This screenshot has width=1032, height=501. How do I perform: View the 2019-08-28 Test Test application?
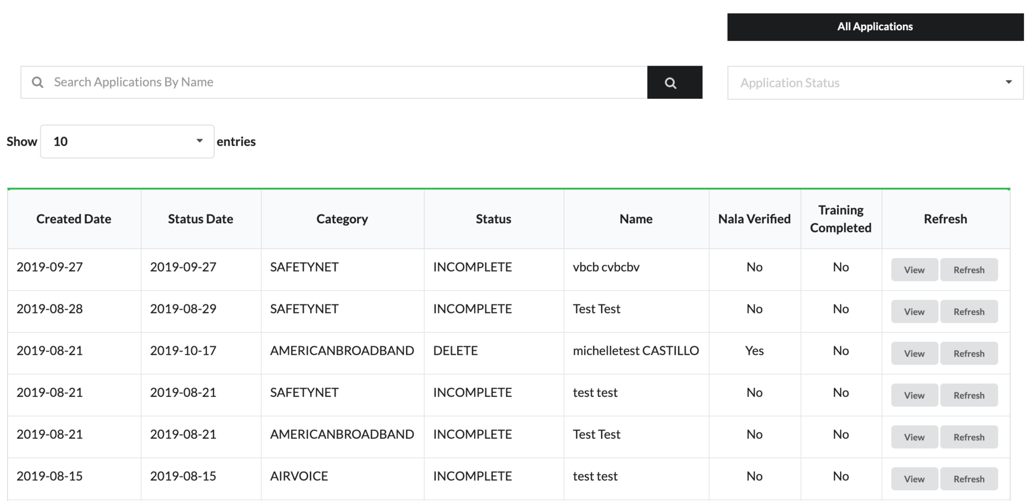point(914,312)
